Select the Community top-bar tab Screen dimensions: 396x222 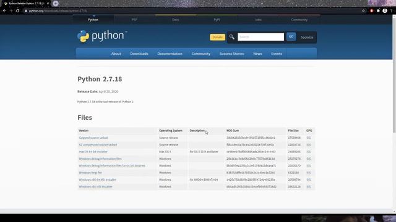pyautogui.click(x=299, y=20)
